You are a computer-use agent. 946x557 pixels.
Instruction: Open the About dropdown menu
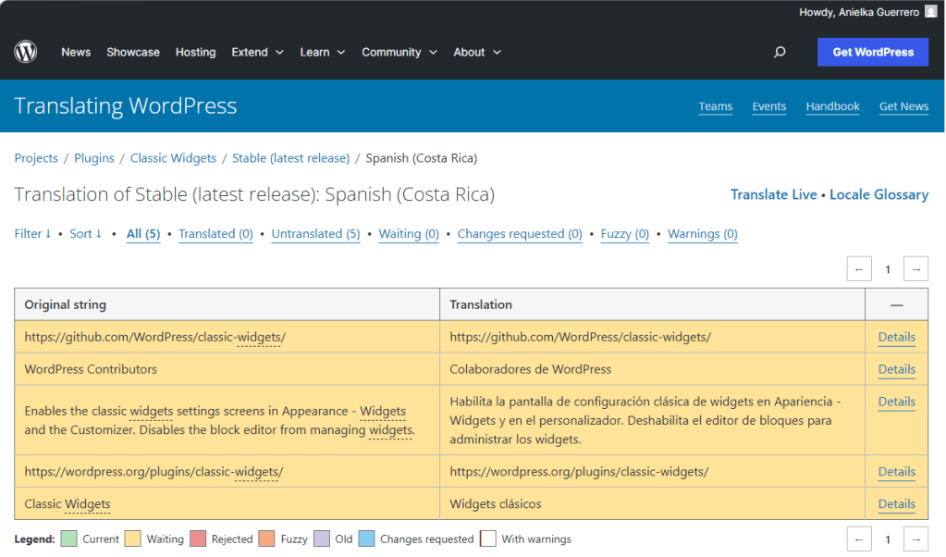click(x=477, y=53)
